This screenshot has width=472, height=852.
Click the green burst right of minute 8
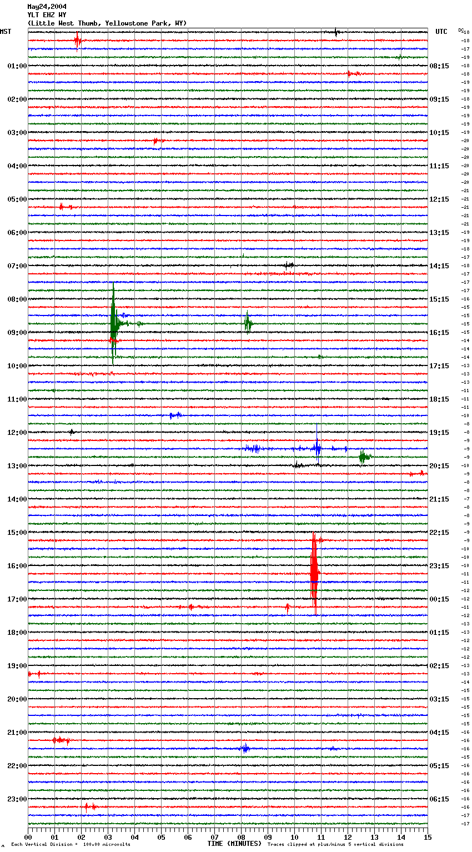coord(248,323)
